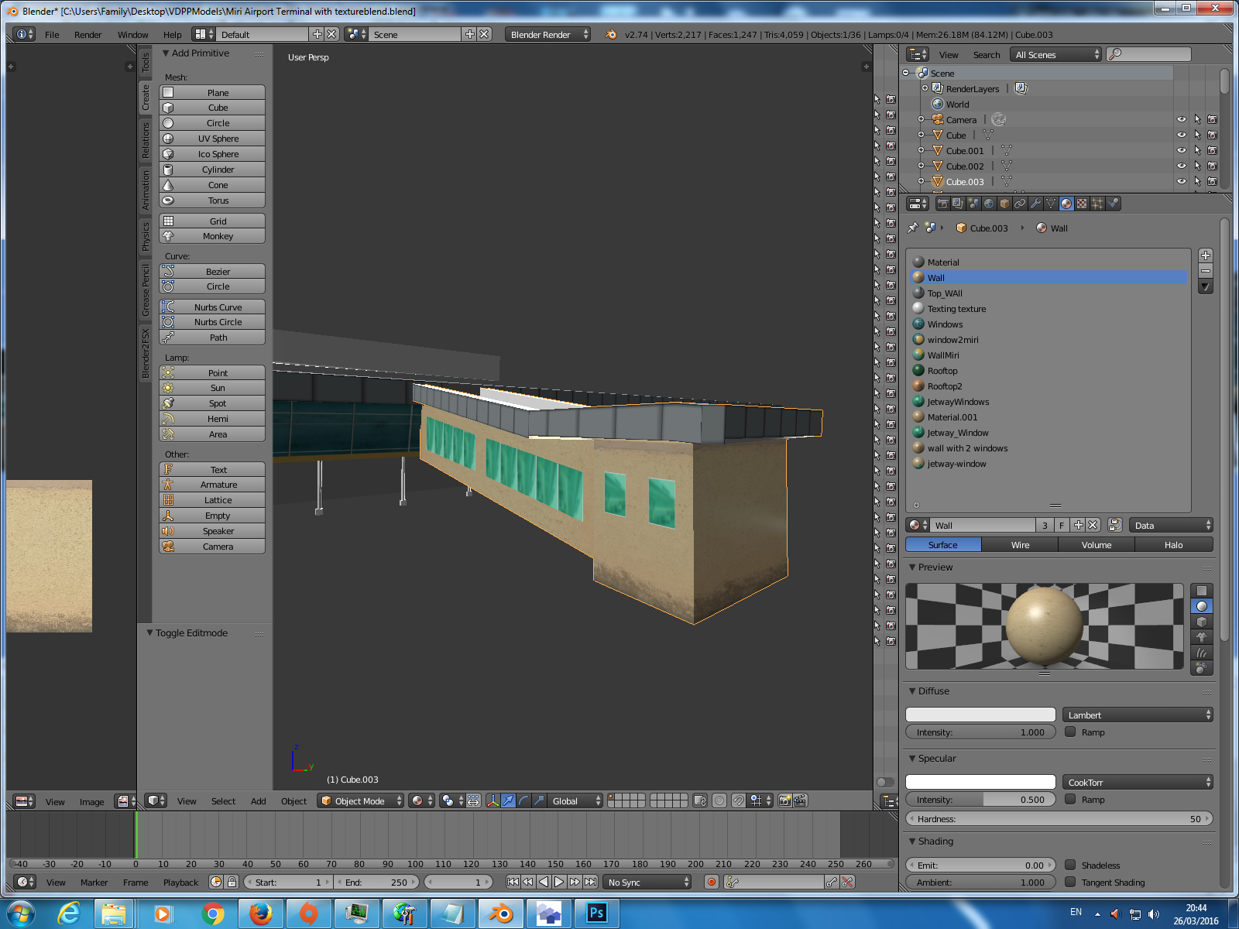Open the Texture properties tab

coord(1082,203)
